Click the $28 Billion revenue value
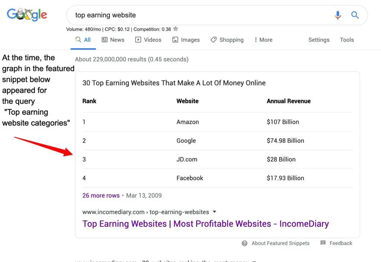 point(281,159)
